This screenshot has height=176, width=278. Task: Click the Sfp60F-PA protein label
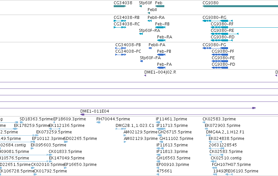150,58
